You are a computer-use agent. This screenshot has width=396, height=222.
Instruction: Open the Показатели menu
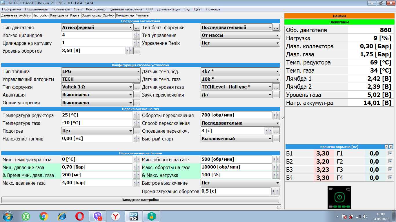coord(61,9)
